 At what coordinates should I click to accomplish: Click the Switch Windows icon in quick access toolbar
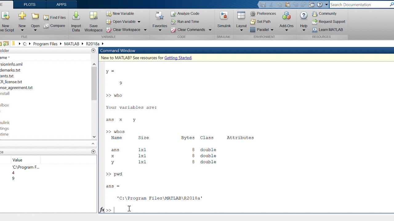(x=312, y=5)
